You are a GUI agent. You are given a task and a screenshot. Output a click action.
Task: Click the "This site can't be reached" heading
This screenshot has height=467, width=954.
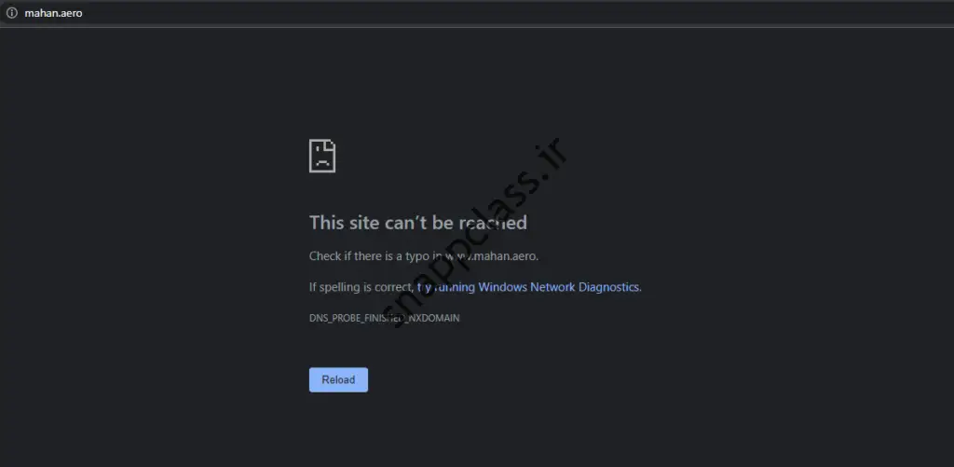pyautogui.click(x=417, y=223)
